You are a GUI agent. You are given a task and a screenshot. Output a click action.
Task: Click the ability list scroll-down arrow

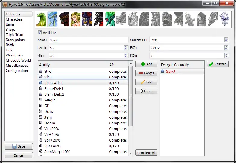[x=131, y=153]
